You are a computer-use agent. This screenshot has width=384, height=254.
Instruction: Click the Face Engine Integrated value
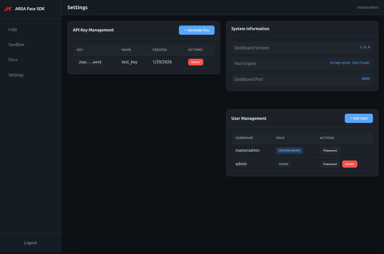point(350,63)
